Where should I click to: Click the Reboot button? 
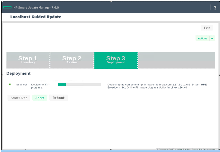click(x=58, y=98)
